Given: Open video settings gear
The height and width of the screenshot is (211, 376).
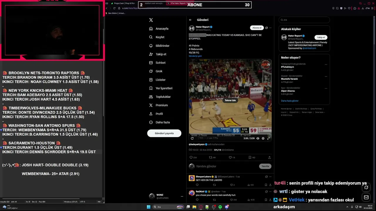Looking at the screenshot, I should pos(263,138).
